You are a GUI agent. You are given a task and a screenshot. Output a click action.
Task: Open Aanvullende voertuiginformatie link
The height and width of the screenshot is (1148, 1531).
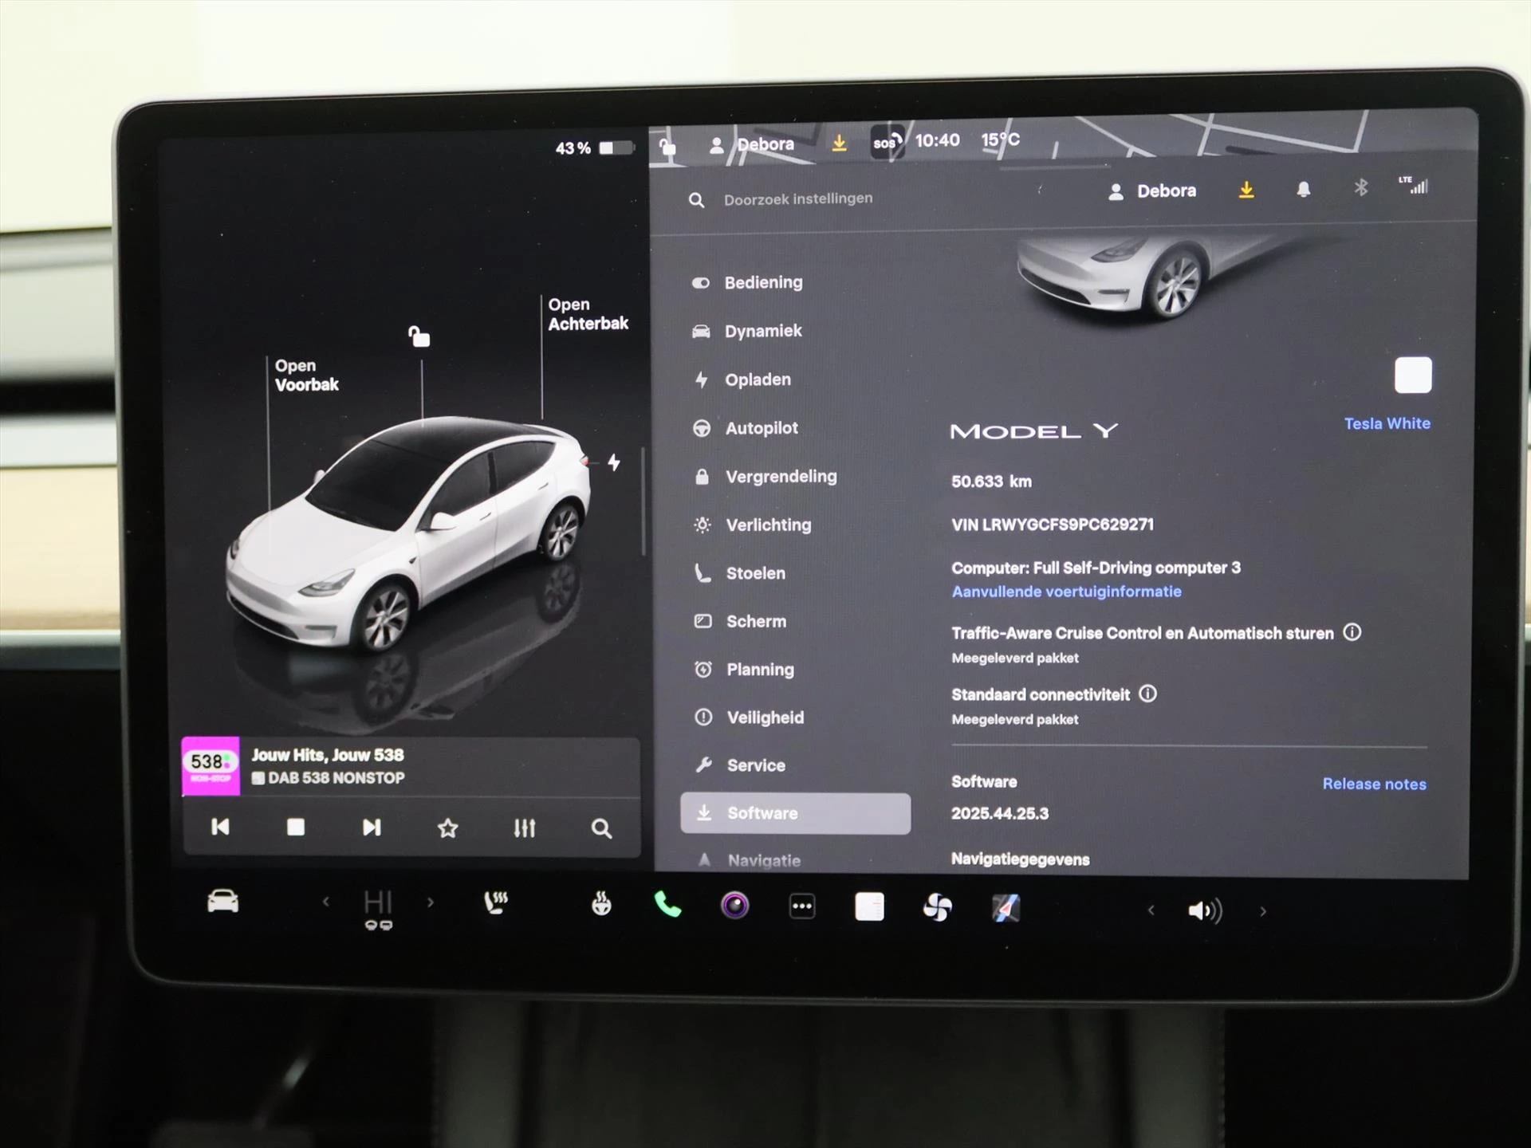(x=1066, y=592)
